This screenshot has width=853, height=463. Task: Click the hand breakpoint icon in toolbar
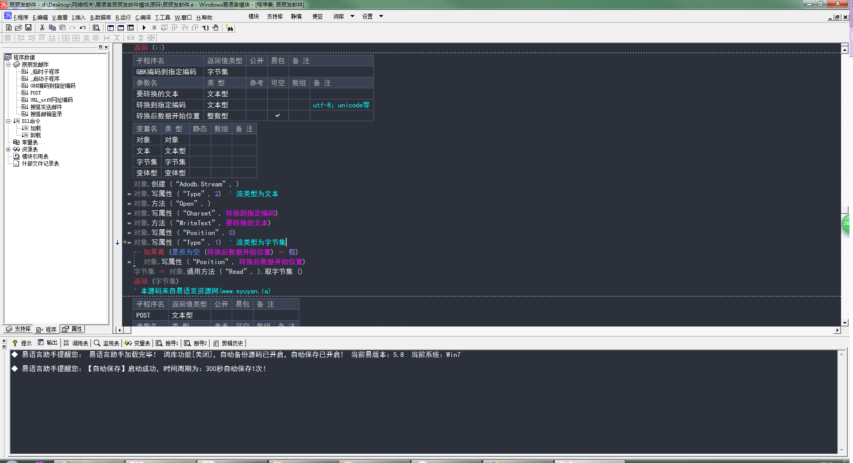215,28
